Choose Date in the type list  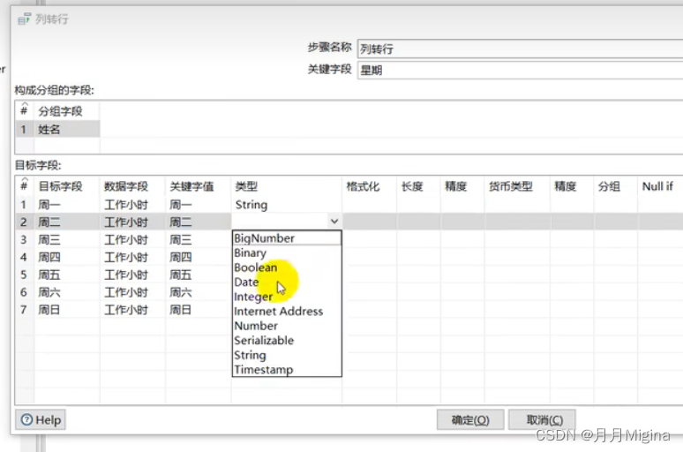[x=287, y=282]
